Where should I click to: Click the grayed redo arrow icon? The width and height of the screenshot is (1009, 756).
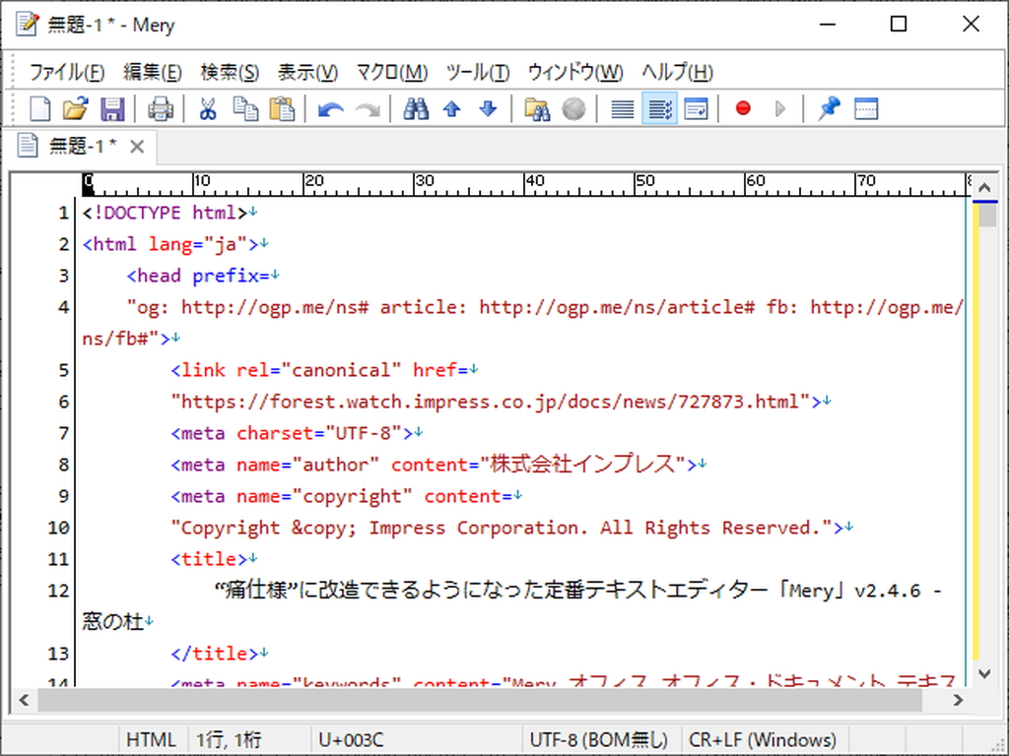367,108
